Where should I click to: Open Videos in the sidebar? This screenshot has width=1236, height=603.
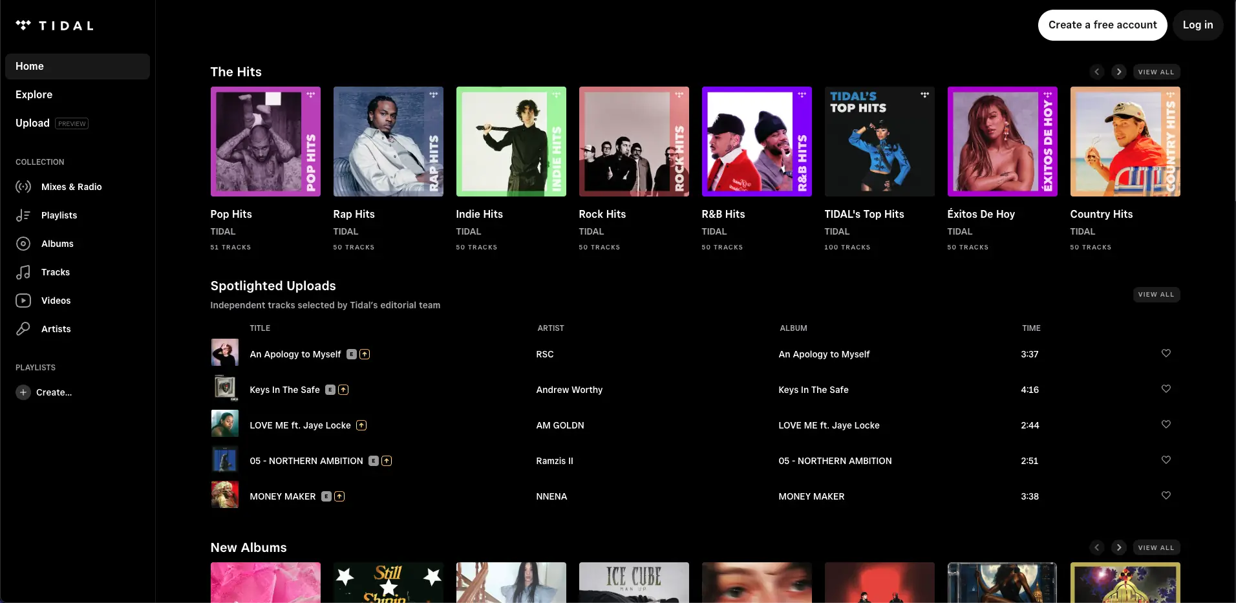[x=56, y=301]
